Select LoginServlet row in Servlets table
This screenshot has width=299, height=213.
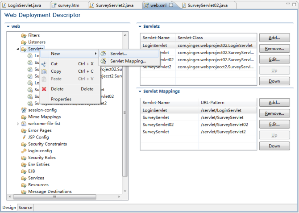pos(199,46)
